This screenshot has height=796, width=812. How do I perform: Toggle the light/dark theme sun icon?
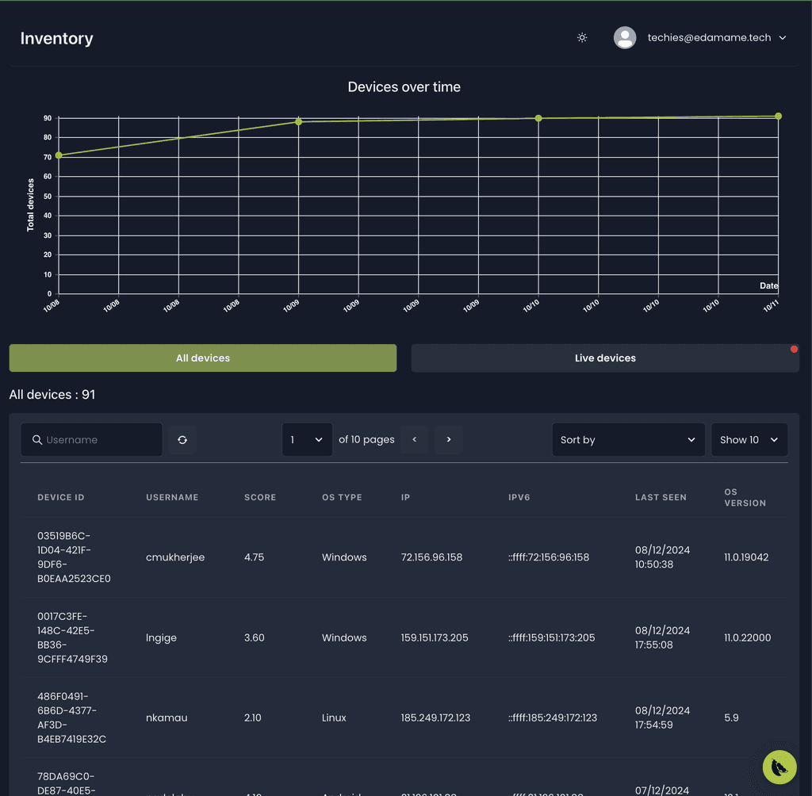(x=582, y=38)
